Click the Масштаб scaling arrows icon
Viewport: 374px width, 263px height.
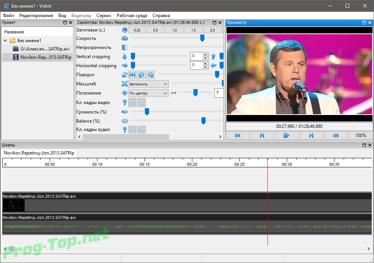[x=124, y=84]
